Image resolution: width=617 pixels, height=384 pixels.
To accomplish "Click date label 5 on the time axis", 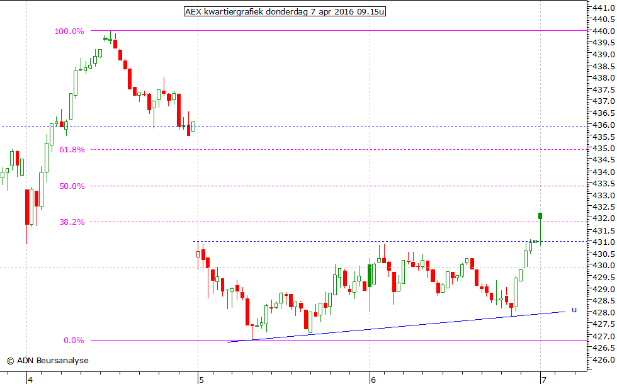I will 201,380.
